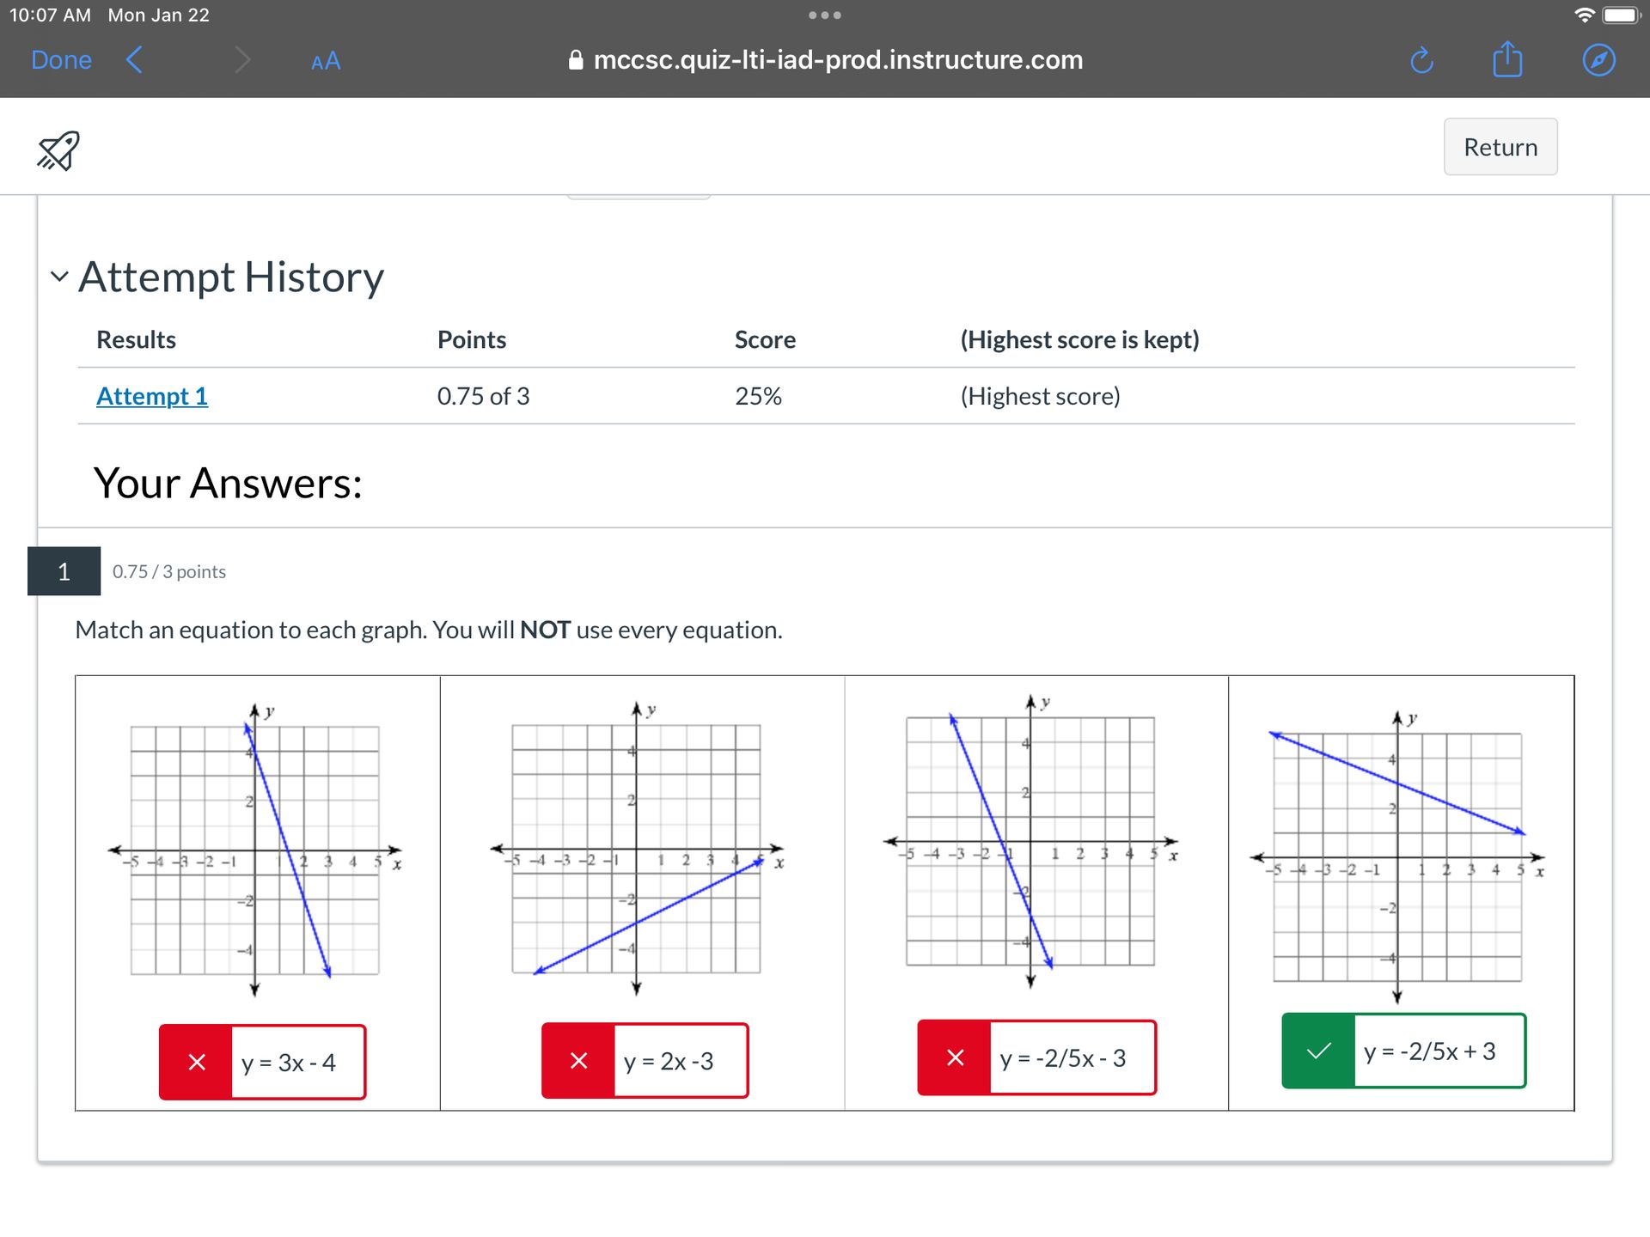Screen dimensions: 1650x1237
Task: Click the first graph with steep negative line
Action: (255, 850)
